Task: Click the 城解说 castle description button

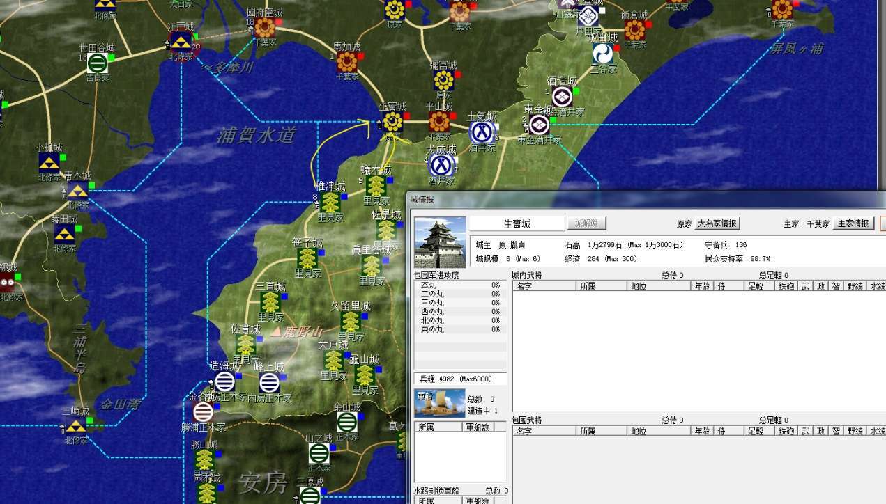Action: [586, 223]
